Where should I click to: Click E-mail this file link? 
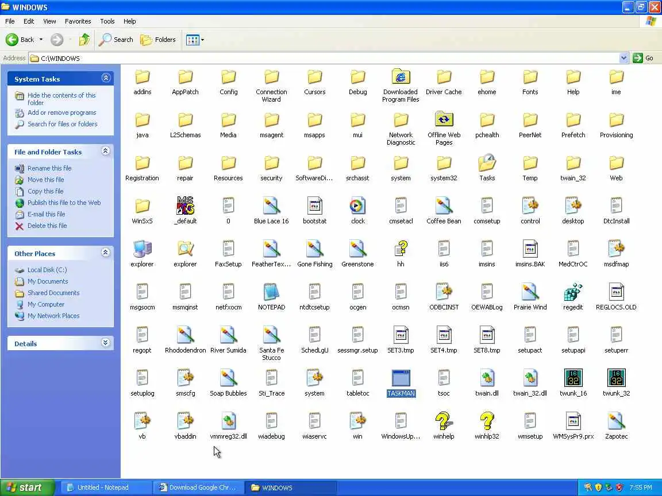47,214
